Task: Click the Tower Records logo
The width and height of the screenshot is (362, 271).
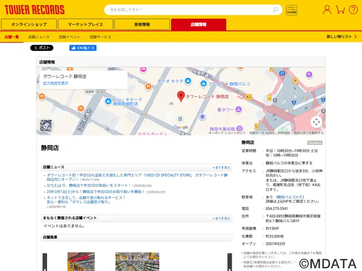Action: click(x=34, y=9)
